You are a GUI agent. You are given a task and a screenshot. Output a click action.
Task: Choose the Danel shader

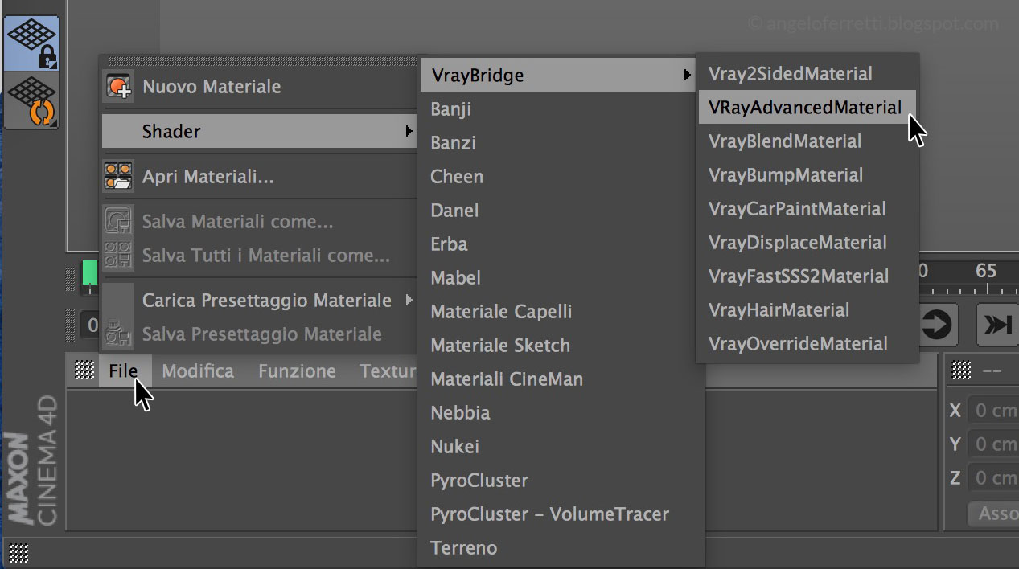point(561,211)
